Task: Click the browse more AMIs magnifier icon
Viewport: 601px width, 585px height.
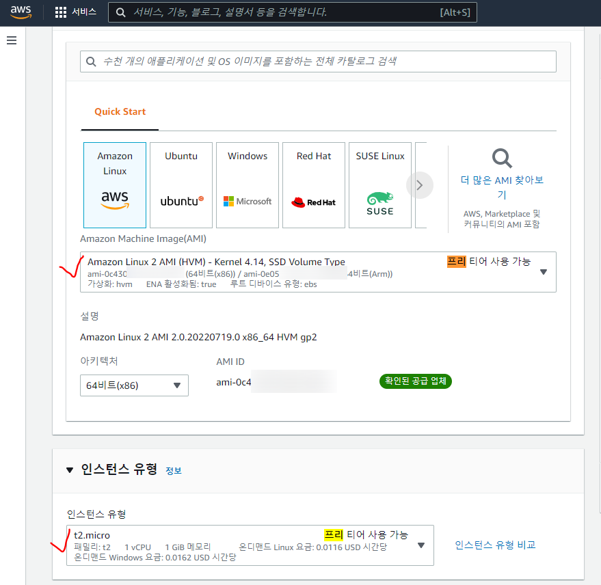Action: (x=502, y=159)
